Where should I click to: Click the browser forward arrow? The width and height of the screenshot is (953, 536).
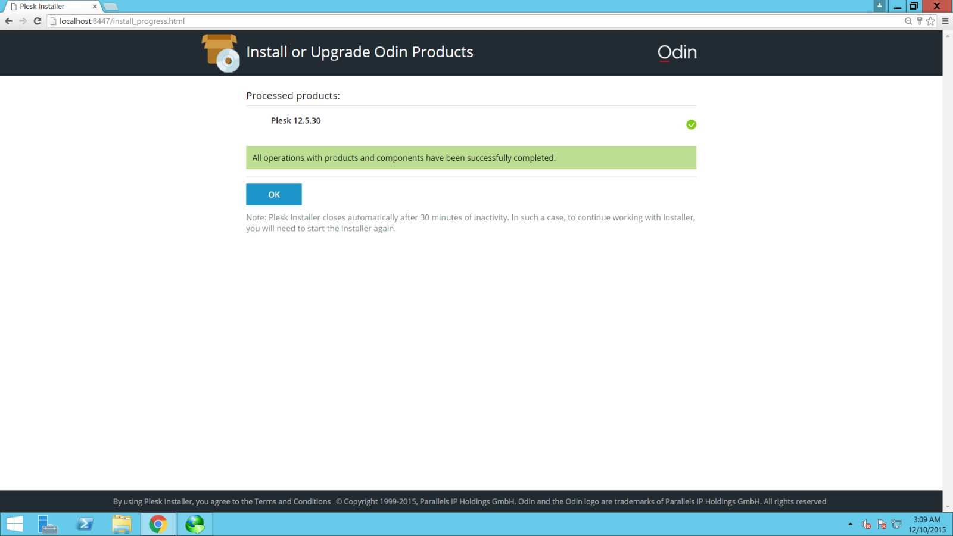click(x=23, y=21)
